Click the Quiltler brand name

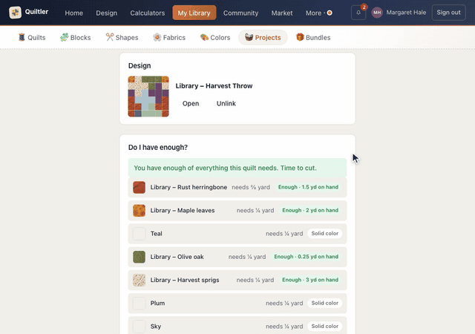click(x=36, y=12)
